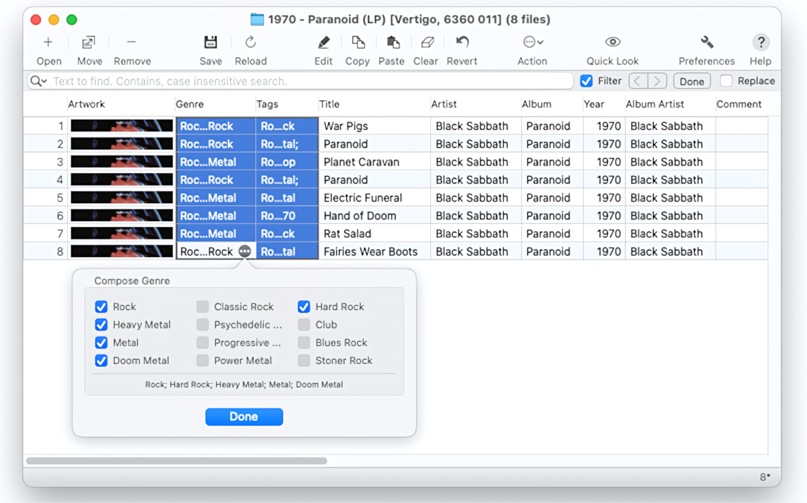The height and width of the screenshot is (503, 807).
Task: Click the Open toolbar plus icon
Action: point(48,42)
